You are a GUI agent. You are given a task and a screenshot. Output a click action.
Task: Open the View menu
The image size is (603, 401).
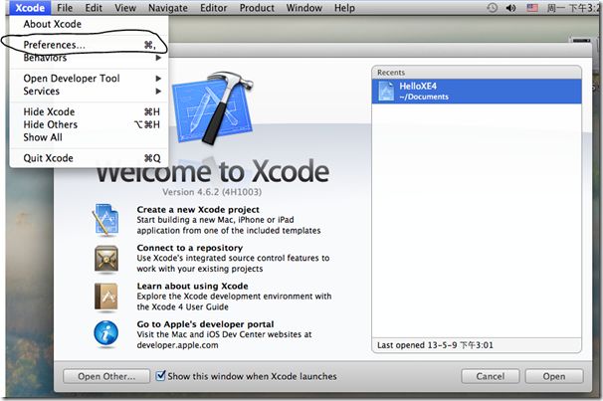[x=125, y=8]
